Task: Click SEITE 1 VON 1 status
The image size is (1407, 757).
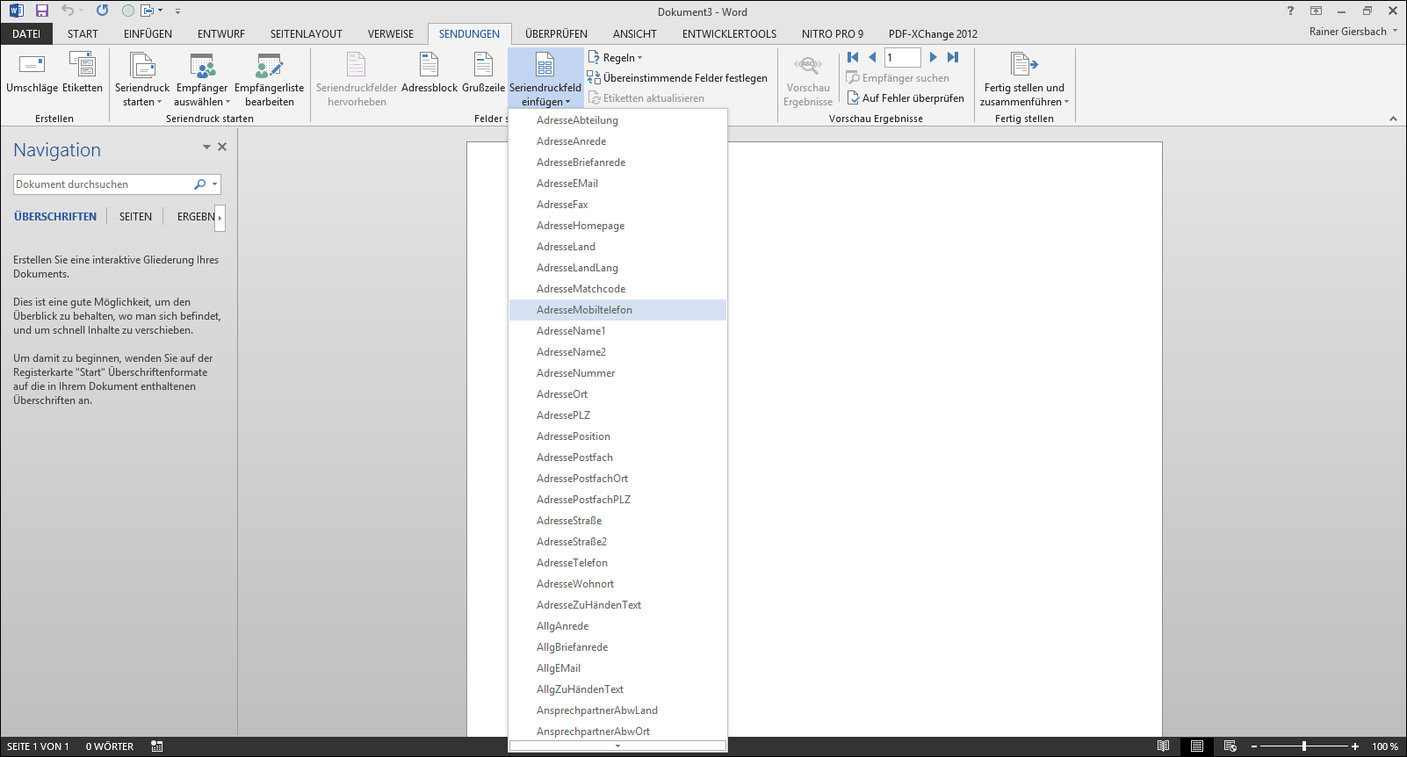Action: 38,746
